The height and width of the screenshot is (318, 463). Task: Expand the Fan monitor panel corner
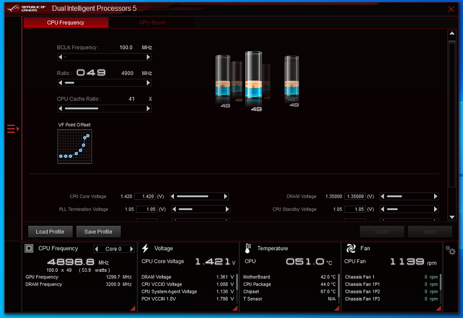[x=438, y=308]
